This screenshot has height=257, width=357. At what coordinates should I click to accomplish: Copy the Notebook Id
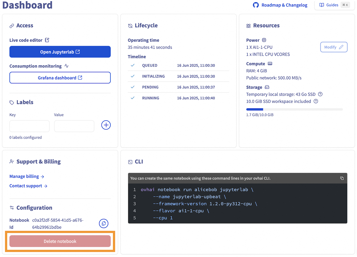pyautogui.click(x=104, y=223)
